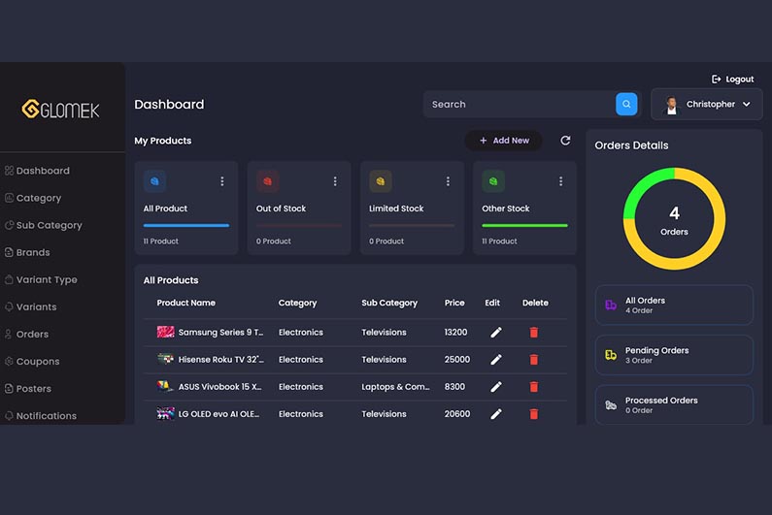Open the All Orders card
Viewport: 772px width, 515px height.
pos(674,305)
